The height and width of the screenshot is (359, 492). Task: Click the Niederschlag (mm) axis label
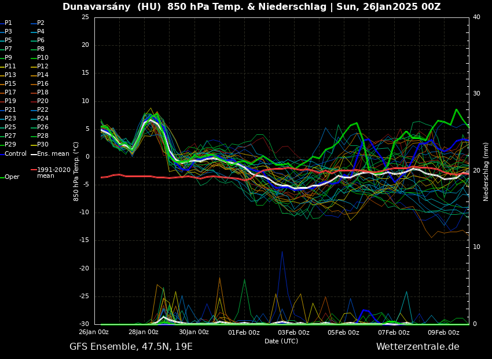[486, 171]
